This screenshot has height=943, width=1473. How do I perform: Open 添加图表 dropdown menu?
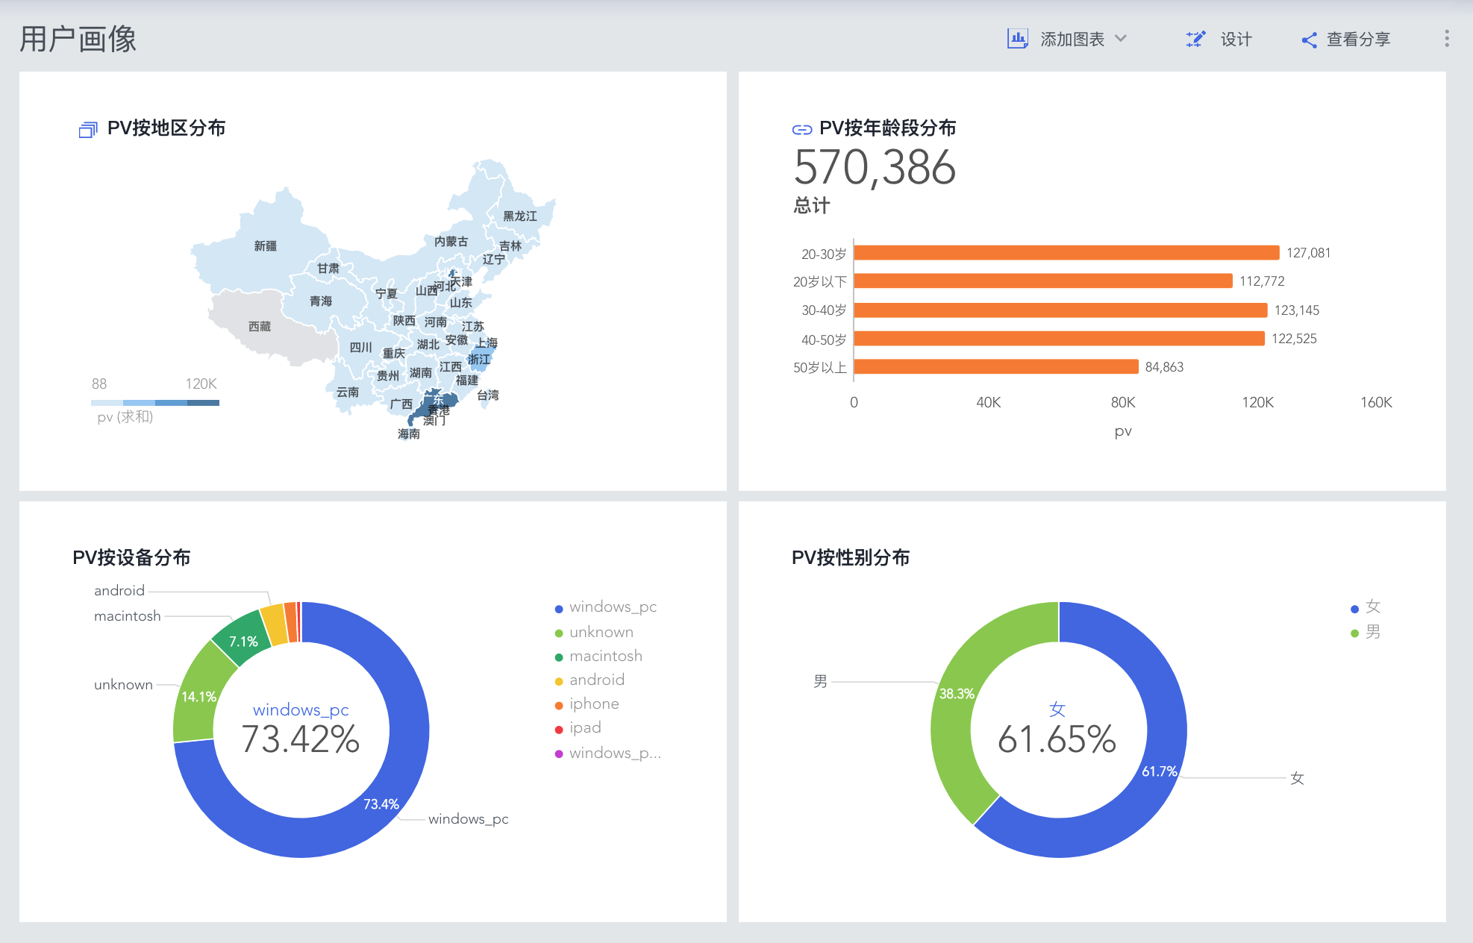point(1072,40)
